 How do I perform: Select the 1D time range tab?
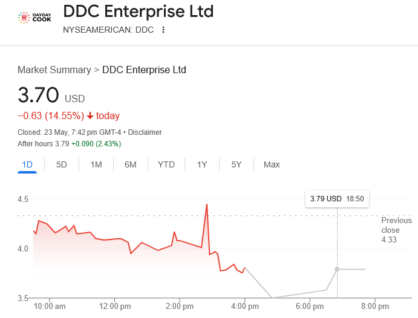(x=27, y=164)
